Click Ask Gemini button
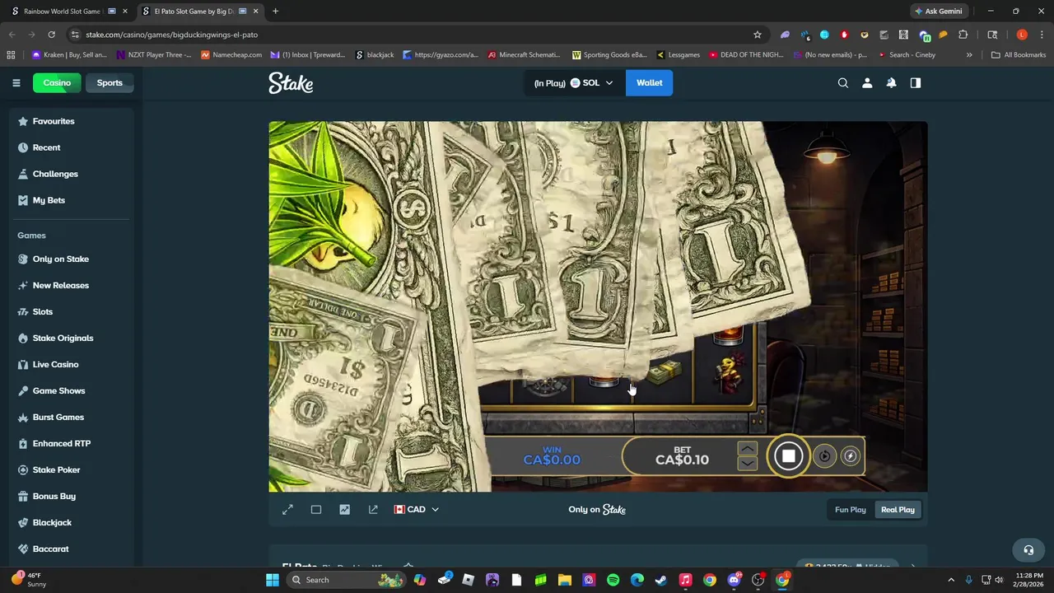1054x593 pixels. coord(939,12)
